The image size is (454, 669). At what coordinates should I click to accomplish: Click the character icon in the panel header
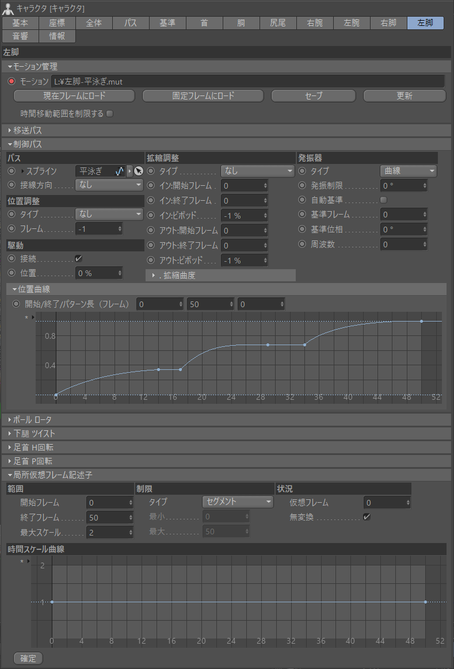click(x=8, y=9)
